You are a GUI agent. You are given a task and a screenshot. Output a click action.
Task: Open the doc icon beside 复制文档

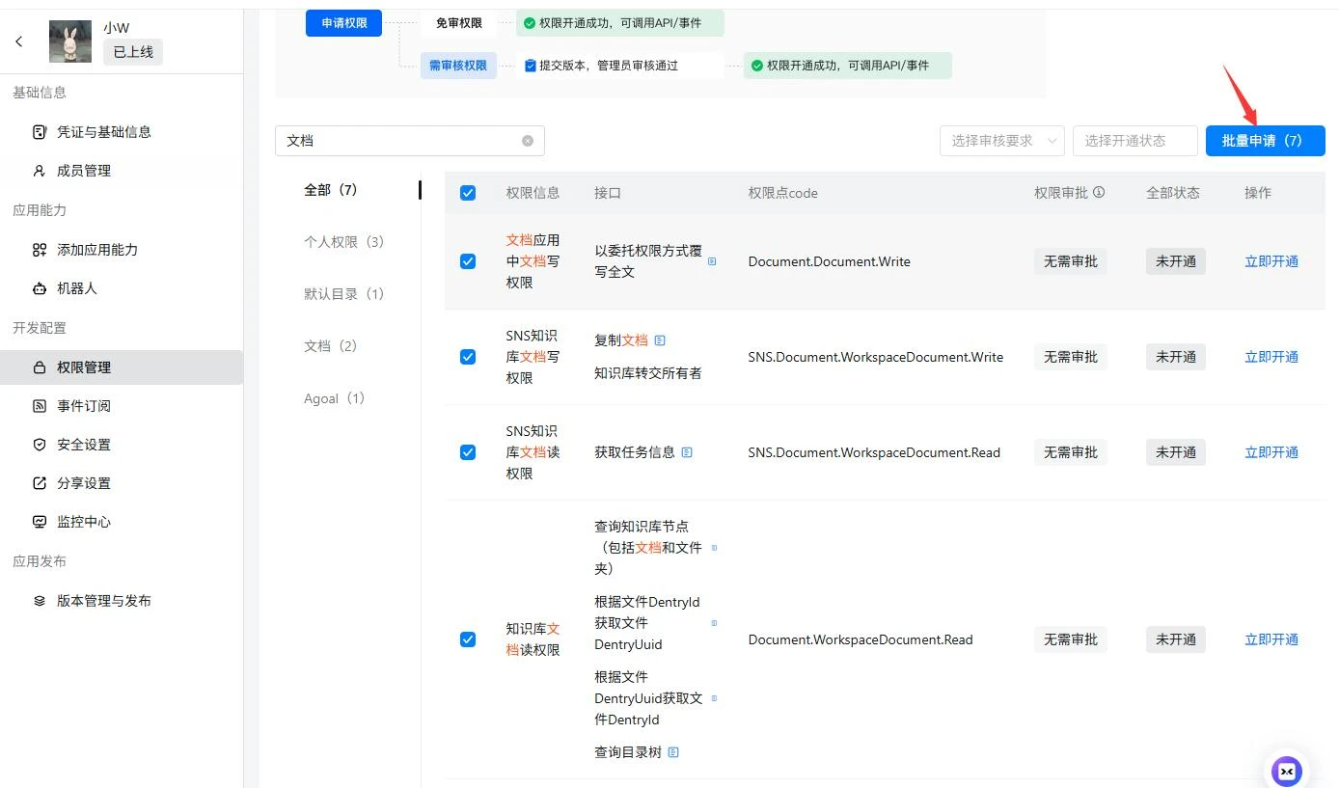point(660,340)
